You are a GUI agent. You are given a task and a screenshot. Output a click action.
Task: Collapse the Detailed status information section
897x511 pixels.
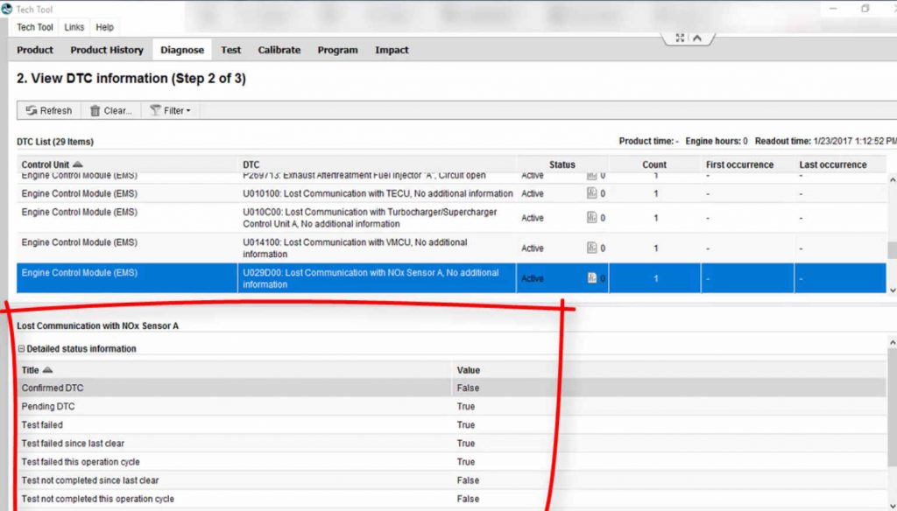tap(20, 348)
